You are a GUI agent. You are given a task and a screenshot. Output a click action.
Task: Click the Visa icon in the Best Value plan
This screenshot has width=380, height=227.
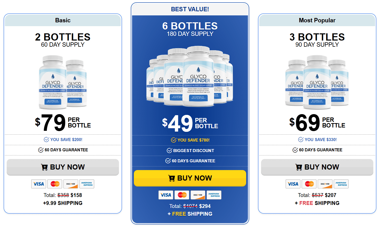coord(166,195)
